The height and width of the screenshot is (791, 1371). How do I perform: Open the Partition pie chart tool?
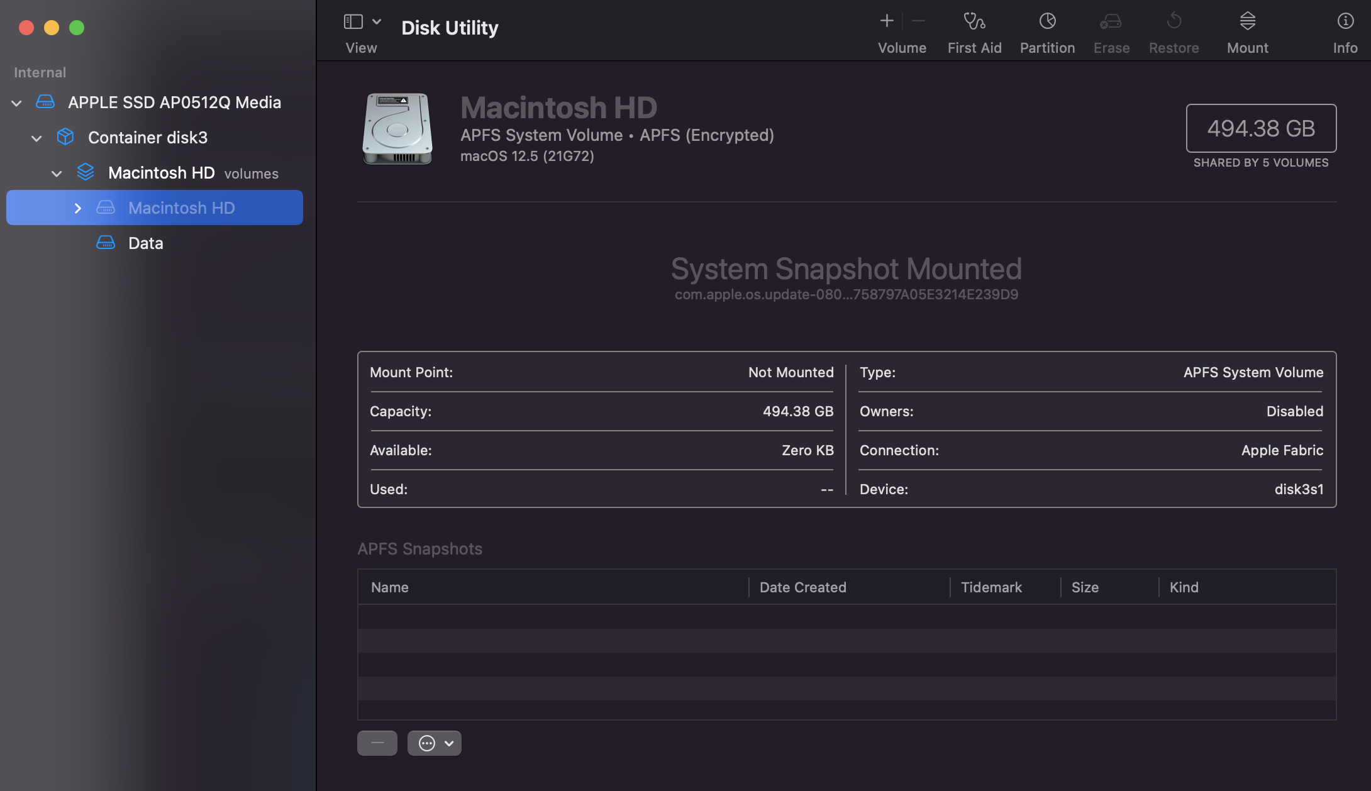pyautogui.click(x=1047, y=22)
